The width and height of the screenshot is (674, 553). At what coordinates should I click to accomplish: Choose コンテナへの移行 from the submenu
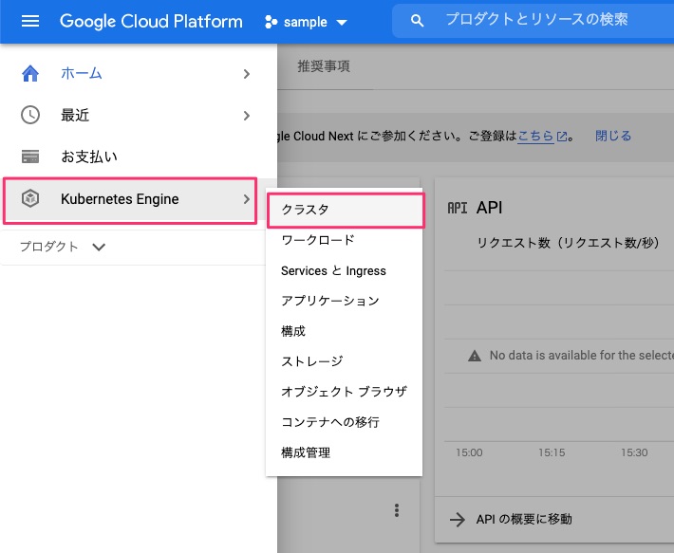pyautogui.click(x=330, y=422)
